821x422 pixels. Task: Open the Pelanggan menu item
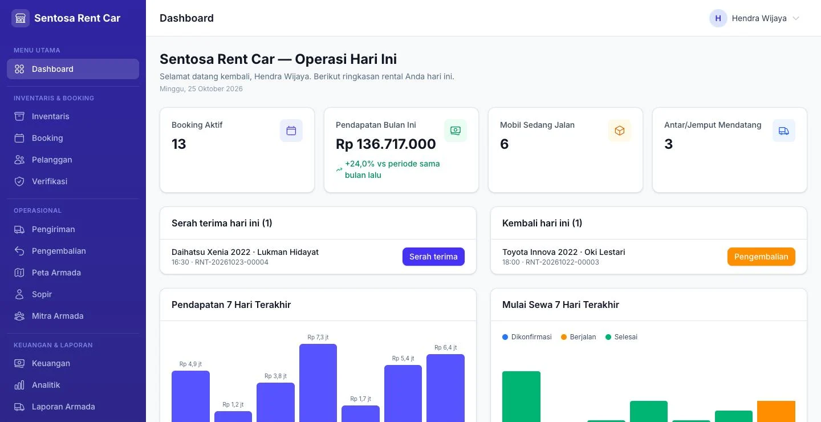click(x=73, y=160)
